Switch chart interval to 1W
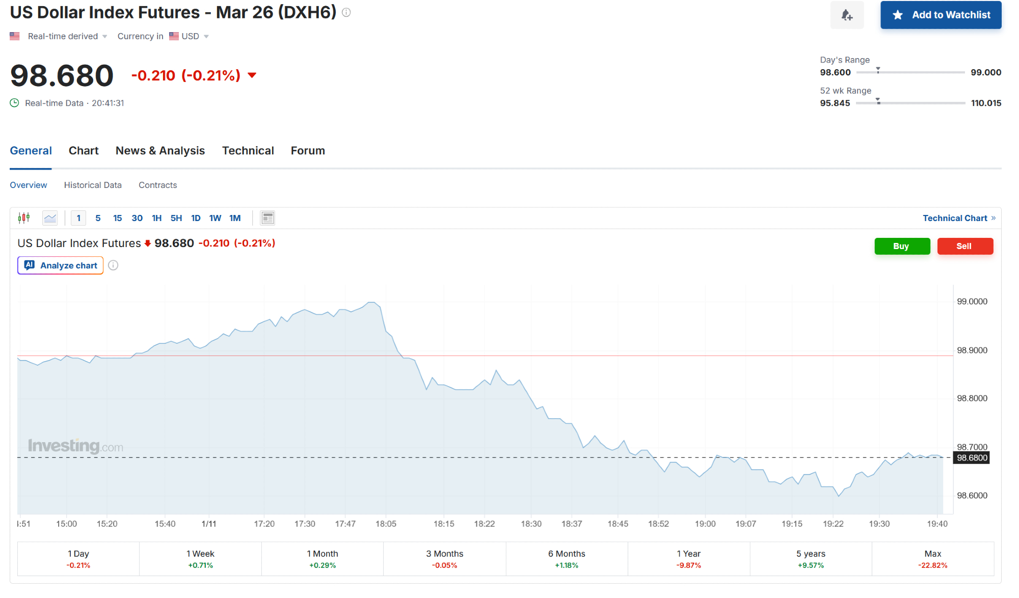This screenshot has height=598, width=1019. click(215, 218)
